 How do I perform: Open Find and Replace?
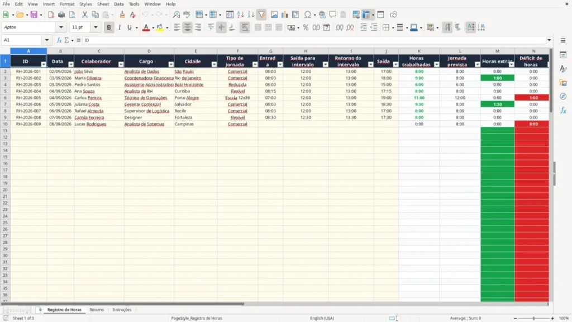tap(176, 15)
